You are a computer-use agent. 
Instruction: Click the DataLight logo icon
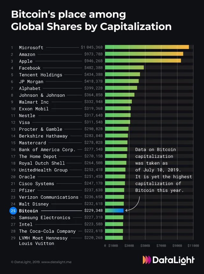[147, 260]
